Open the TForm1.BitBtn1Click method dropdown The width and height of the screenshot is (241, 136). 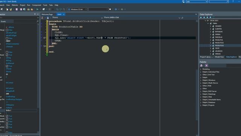tap(179, 18)
